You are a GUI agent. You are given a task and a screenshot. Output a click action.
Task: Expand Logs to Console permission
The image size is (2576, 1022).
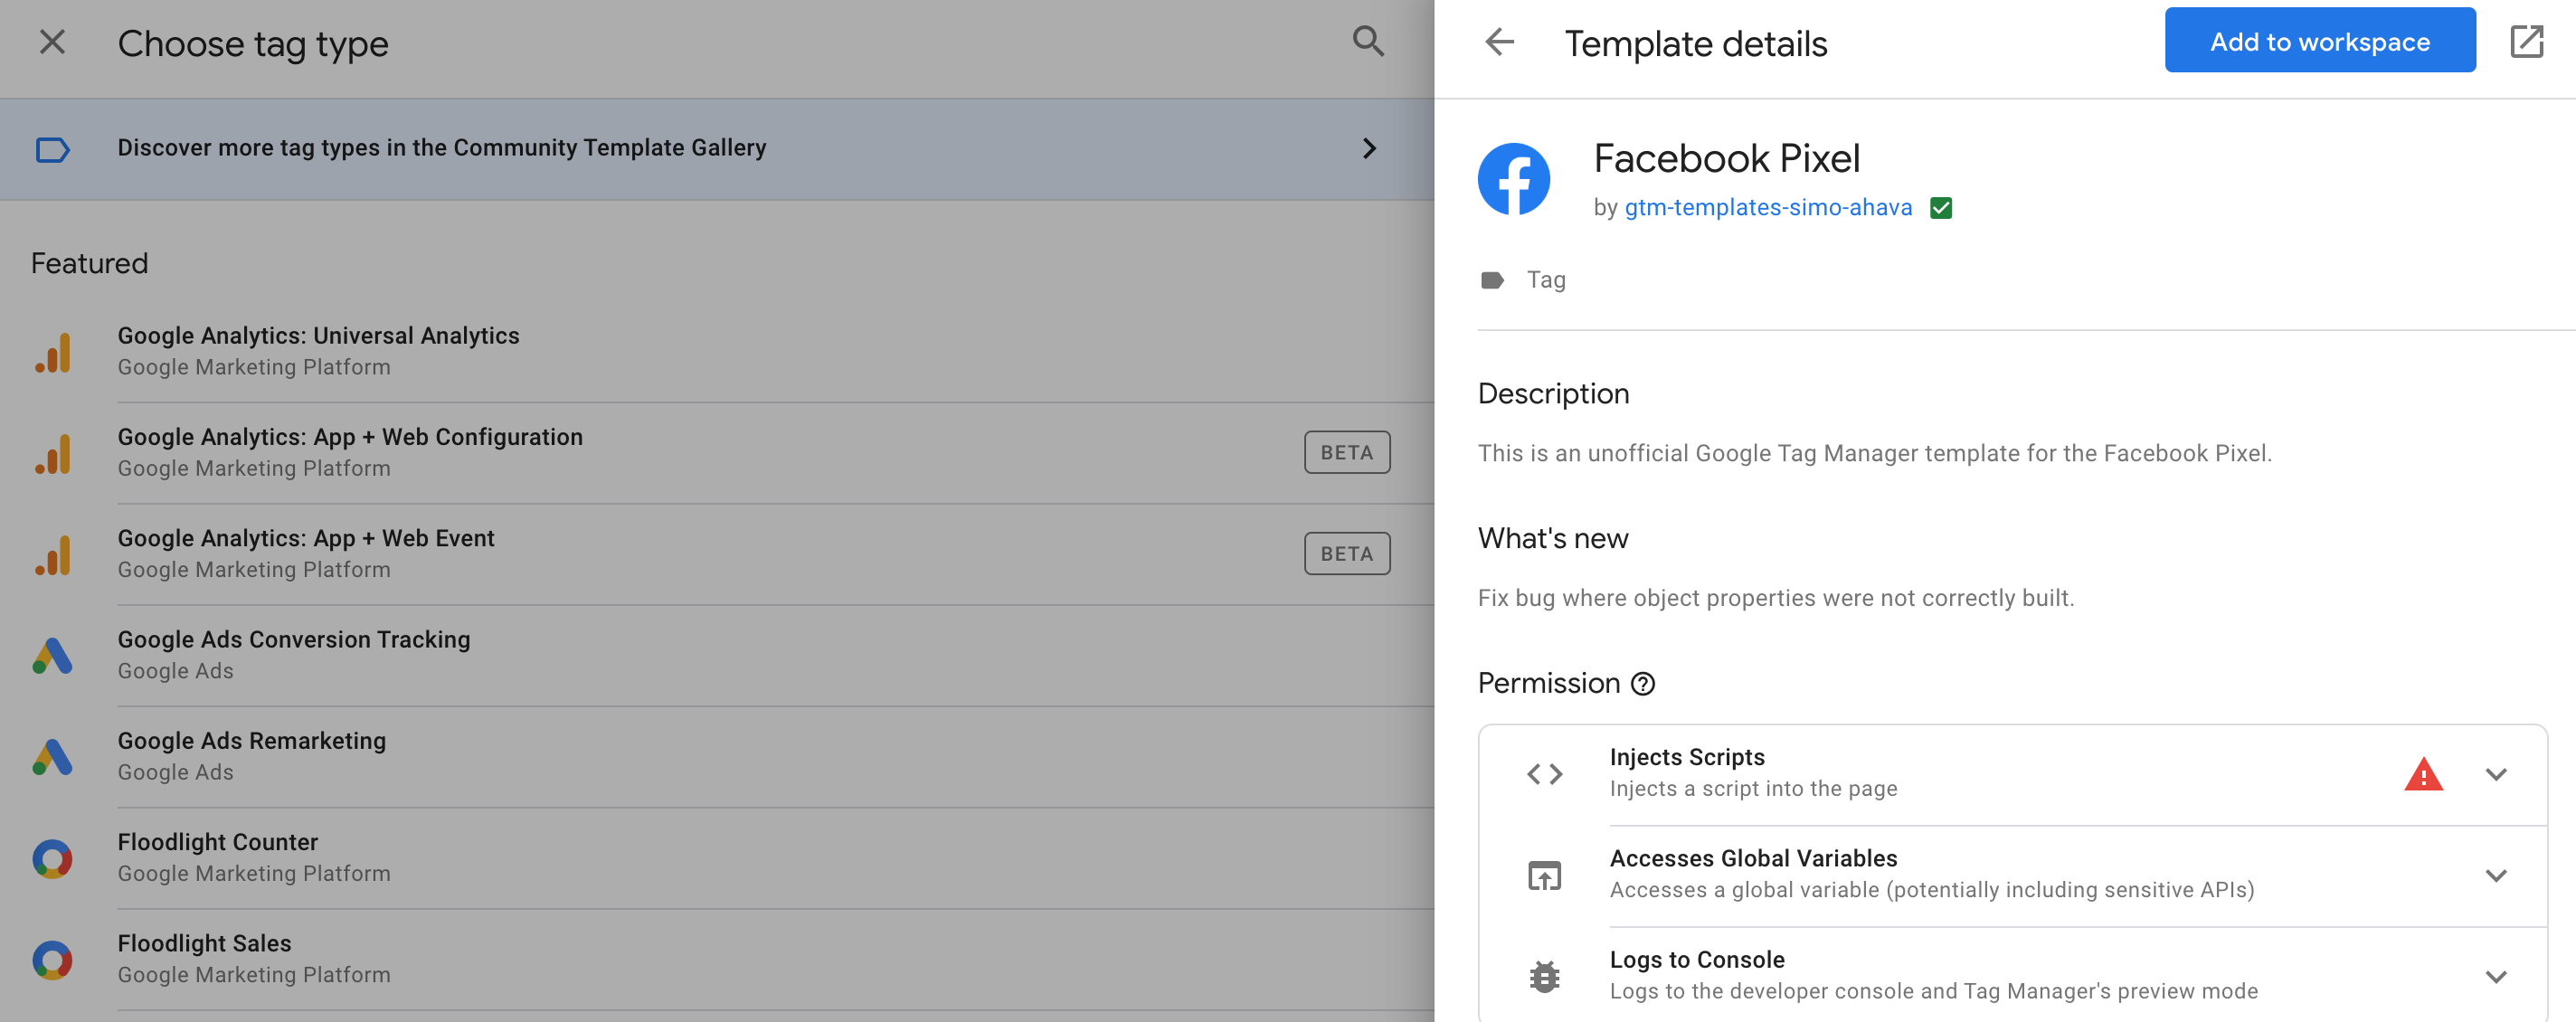point(2495,977)
